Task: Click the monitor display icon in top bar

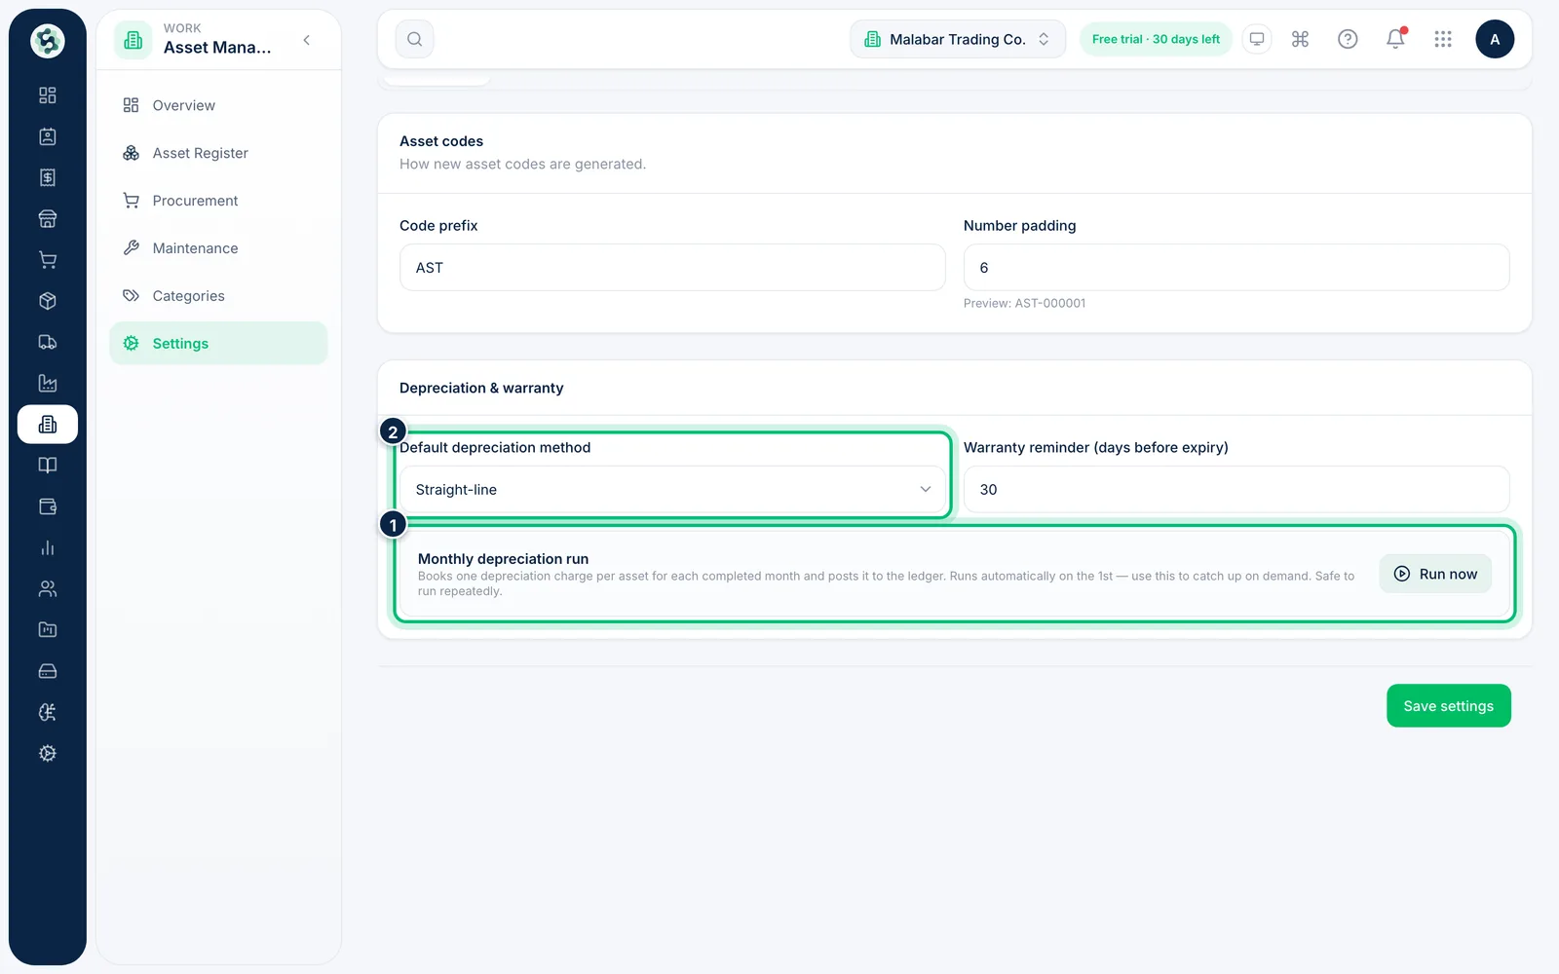Action: pyautogui.click(x=1257, y=39)
